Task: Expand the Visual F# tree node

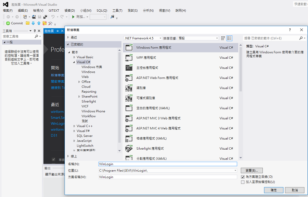Action: point(74,131)
